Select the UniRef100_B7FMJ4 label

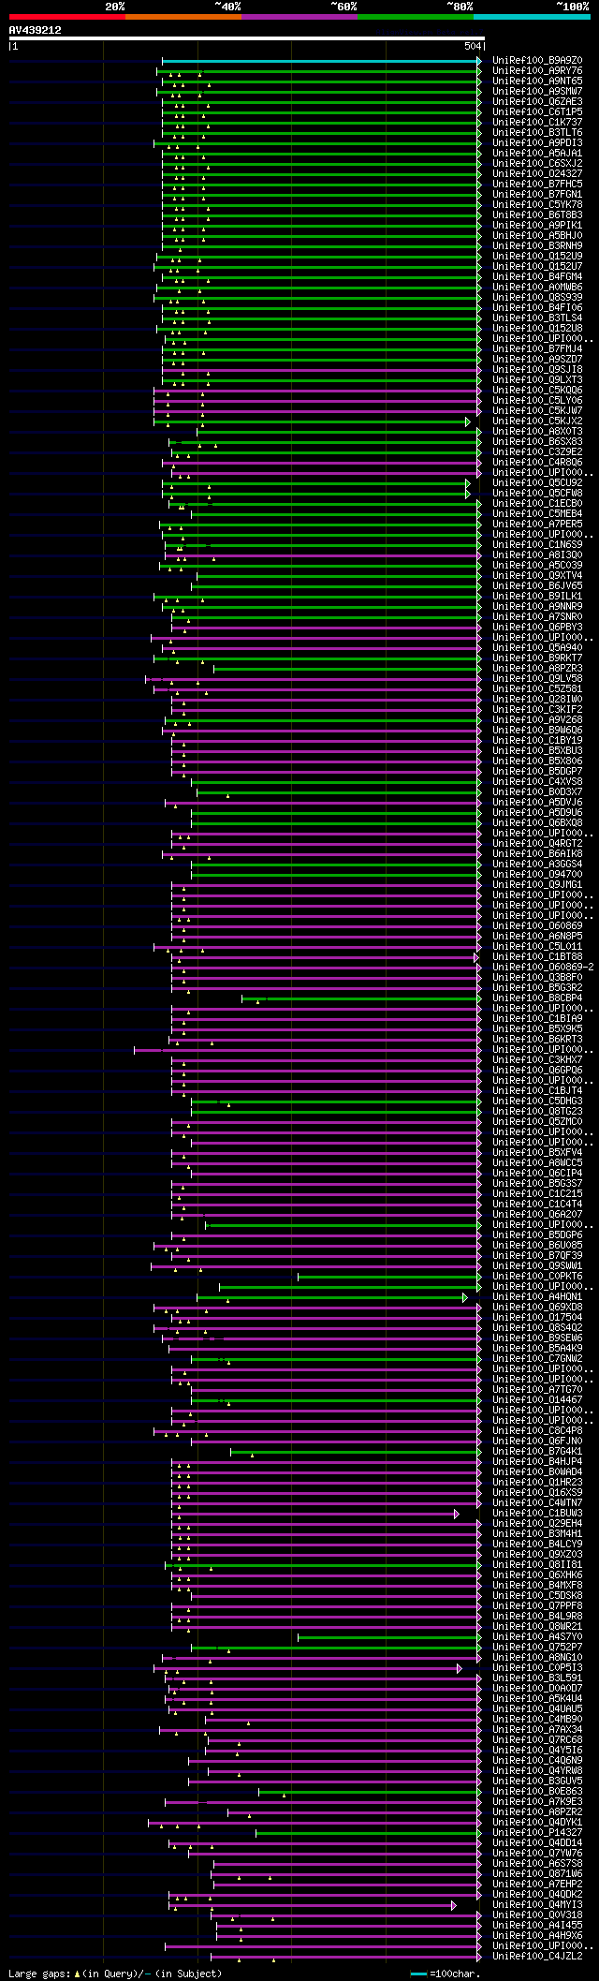(x=537, y=349)
